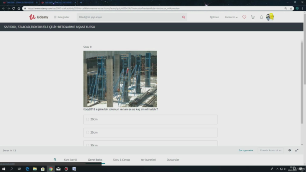Open the user profile avatar

[270, 17]
